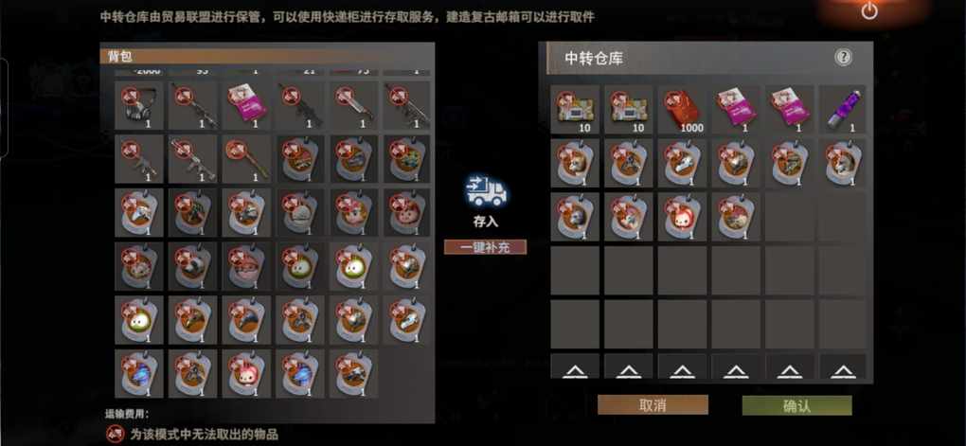Expand the last warehouse column arrow
Screen dimensions: 966x446
(842, 369)
